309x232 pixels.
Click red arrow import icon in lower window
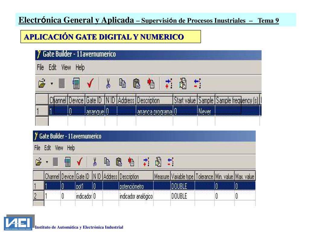[131, 162]
